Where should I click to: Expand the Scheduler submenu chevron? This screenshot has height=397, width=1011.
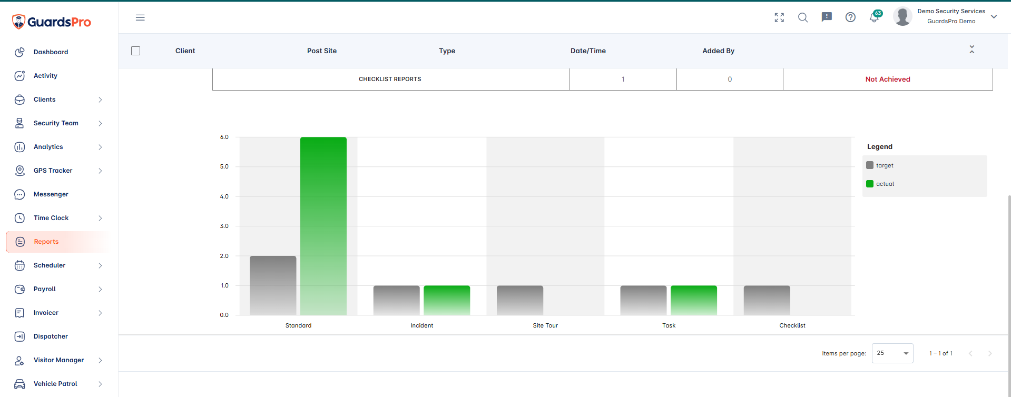[100, 265]
